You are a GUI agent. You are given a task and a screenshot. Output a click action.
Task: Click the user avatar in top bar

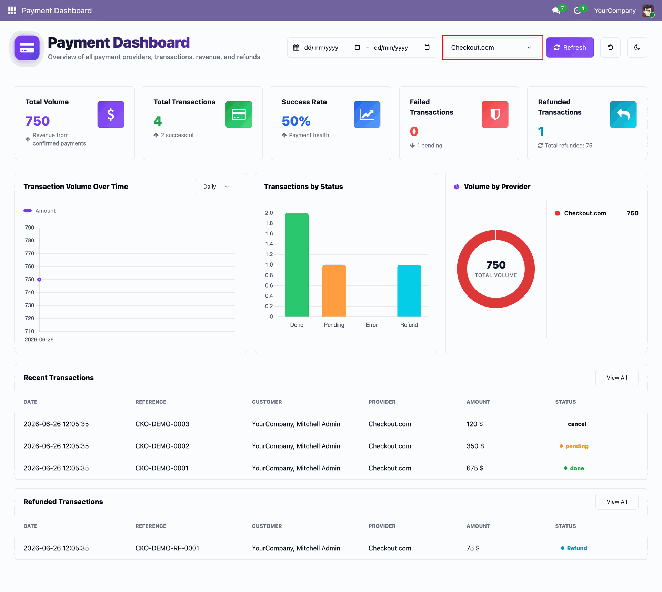pyautogui.click(x=648, y=10)
